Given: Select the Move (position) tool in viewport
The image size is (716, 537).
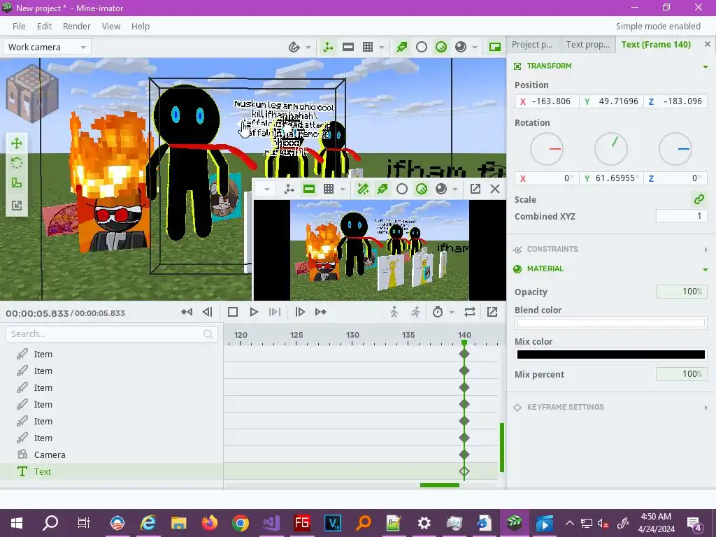Looking at the screenshot, I should (x=17, y=143).
